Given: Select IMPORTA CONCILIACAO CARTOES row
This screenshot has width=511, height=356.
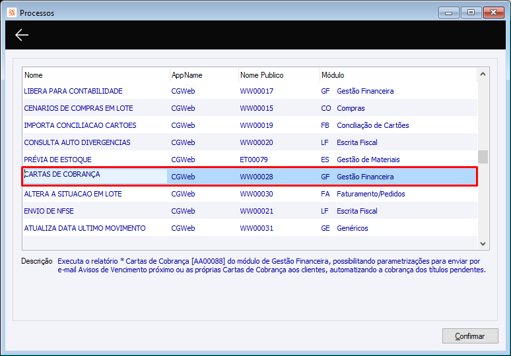Looking at the screenshot, I should pyautogui.click(x=250, y=125).
